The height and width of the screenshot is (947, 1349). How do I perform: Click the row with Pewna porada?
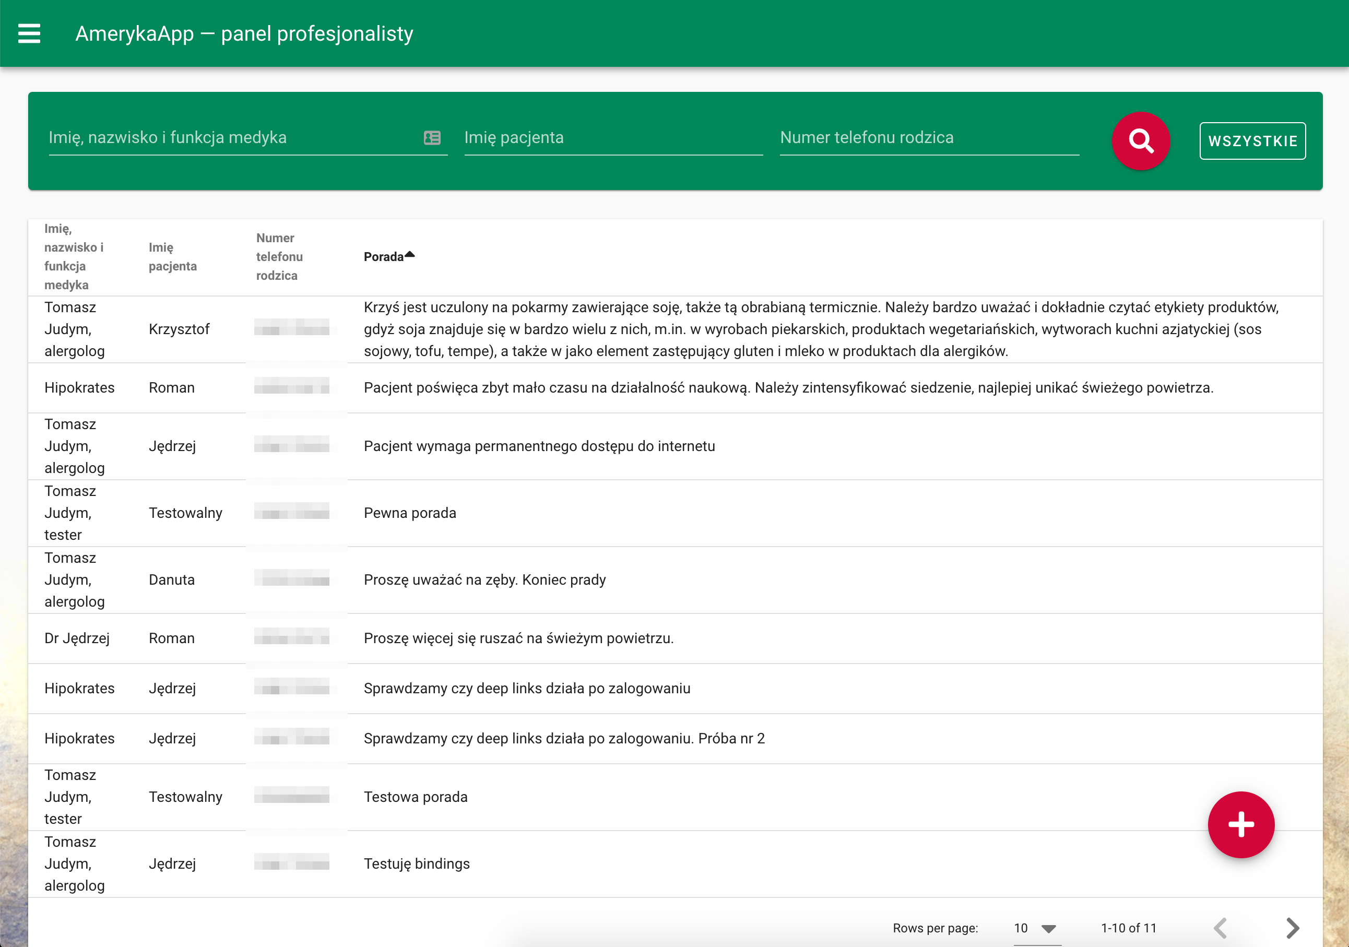409,513
